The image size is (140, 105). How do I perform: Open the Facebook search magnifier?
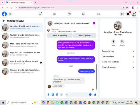[x=10, y=14]
